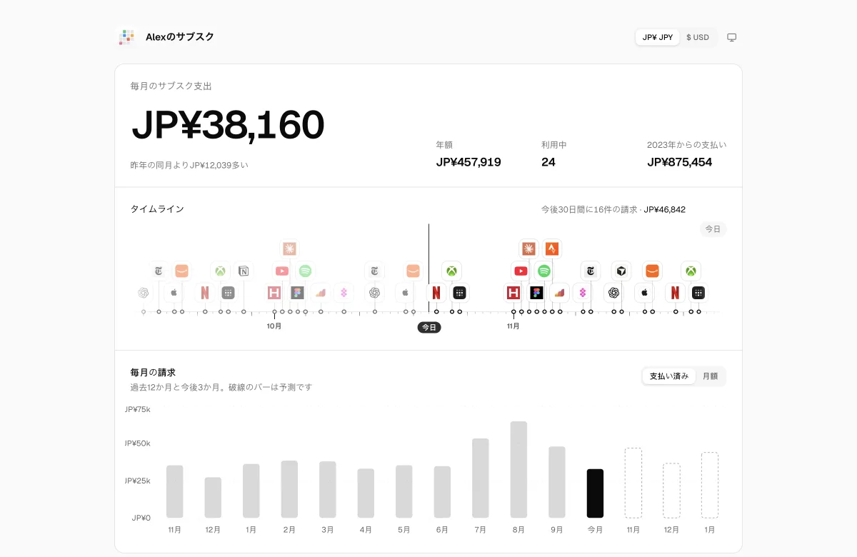Select the unfaded orange bar-chart icon

(x=559, y=293)
